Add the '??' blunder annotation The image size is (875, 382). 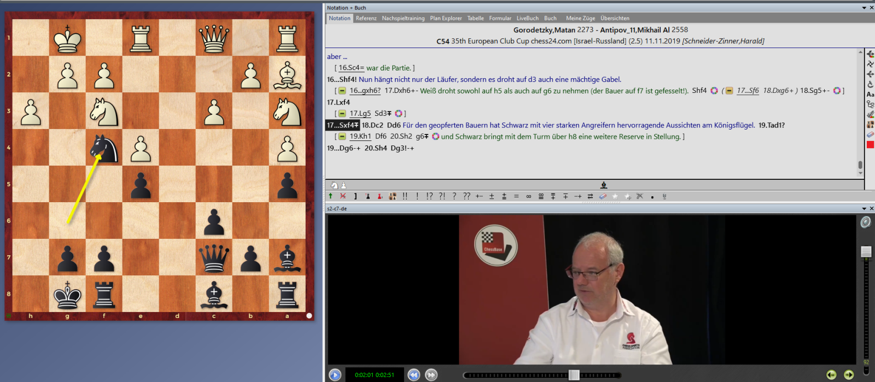pyautogui.click(x=466, y=196)
